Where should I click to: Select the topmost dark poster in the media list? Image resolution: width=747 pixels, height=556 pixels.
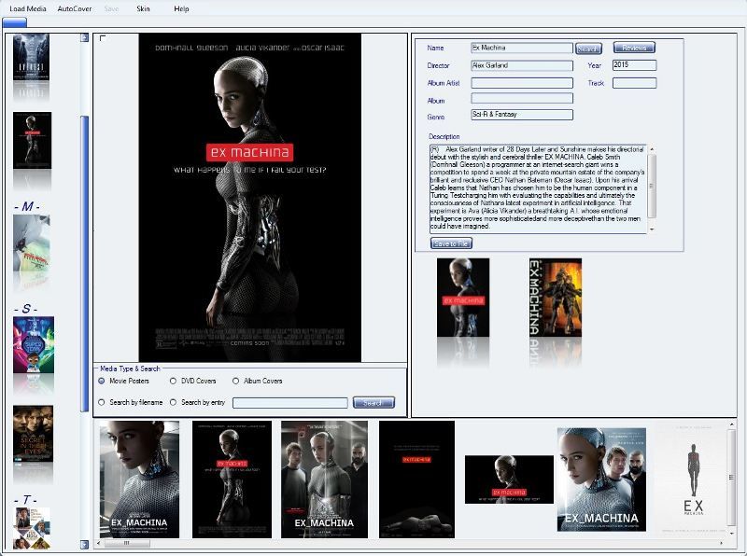point(31,57)
